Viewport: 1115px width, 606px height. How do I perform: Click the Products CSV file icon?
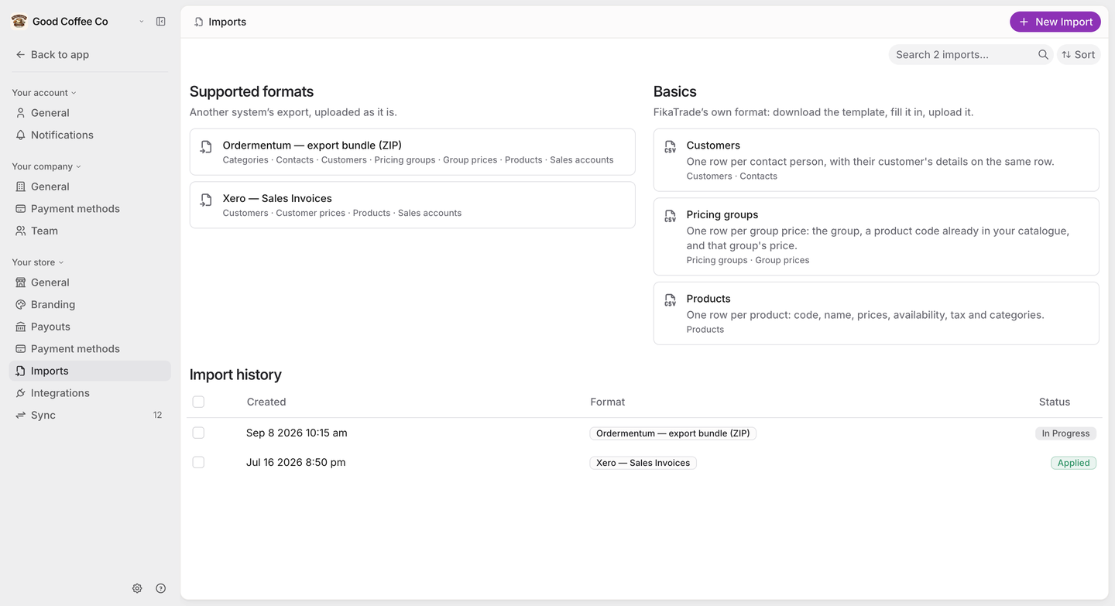point(670,300)
